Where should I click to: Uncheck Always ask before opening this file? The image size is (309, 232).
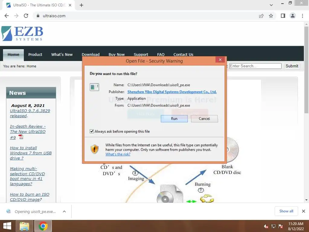92,131
